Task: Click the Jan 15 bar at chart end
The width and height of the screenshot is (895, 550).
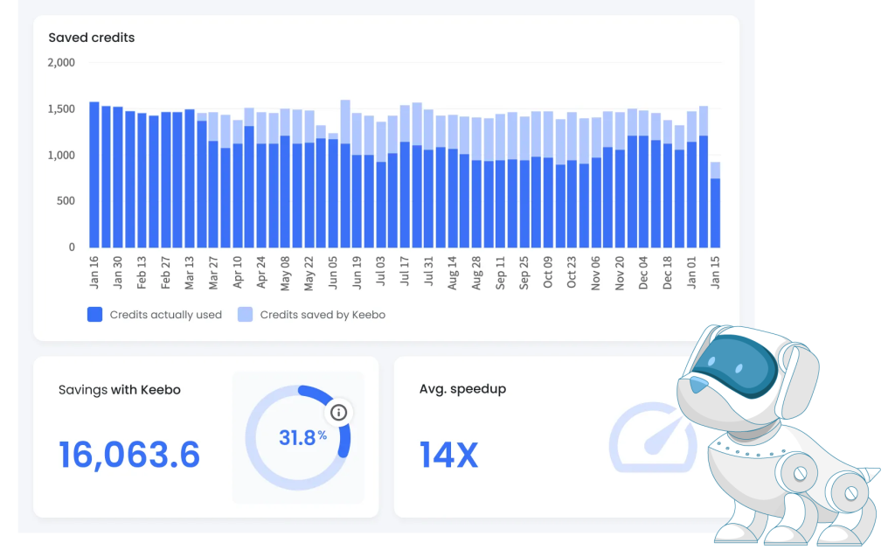Action: coord(715,205)
